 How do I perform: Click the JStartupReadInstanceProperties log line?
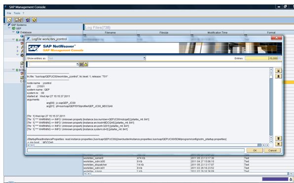pos(127,139)
